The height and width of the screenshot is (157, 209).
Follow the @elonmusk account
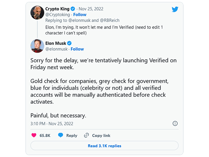click(x=77, y=49)
